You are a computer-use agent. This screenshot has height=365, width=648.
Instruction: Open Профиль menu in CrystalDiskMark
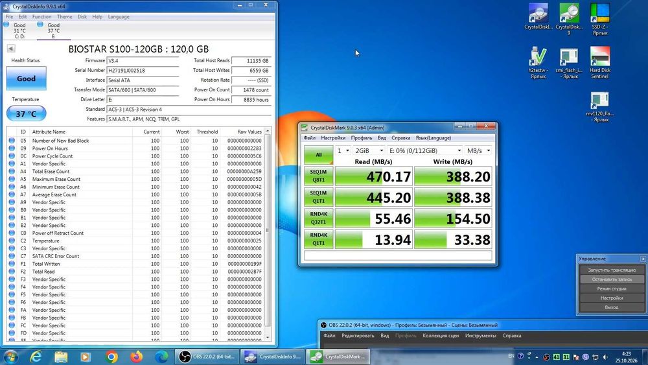click(361, 137)
